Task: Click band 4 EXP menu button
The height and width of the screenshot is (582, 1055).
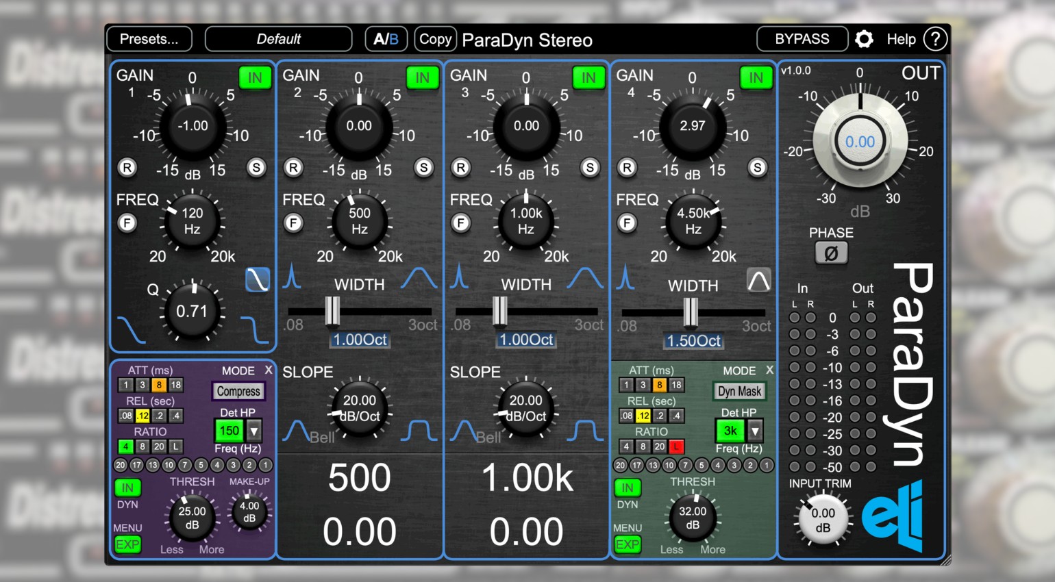Action: point(628,545)
